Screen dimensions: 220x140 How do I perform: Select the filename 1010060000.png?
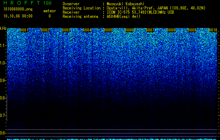coord(18,9)
